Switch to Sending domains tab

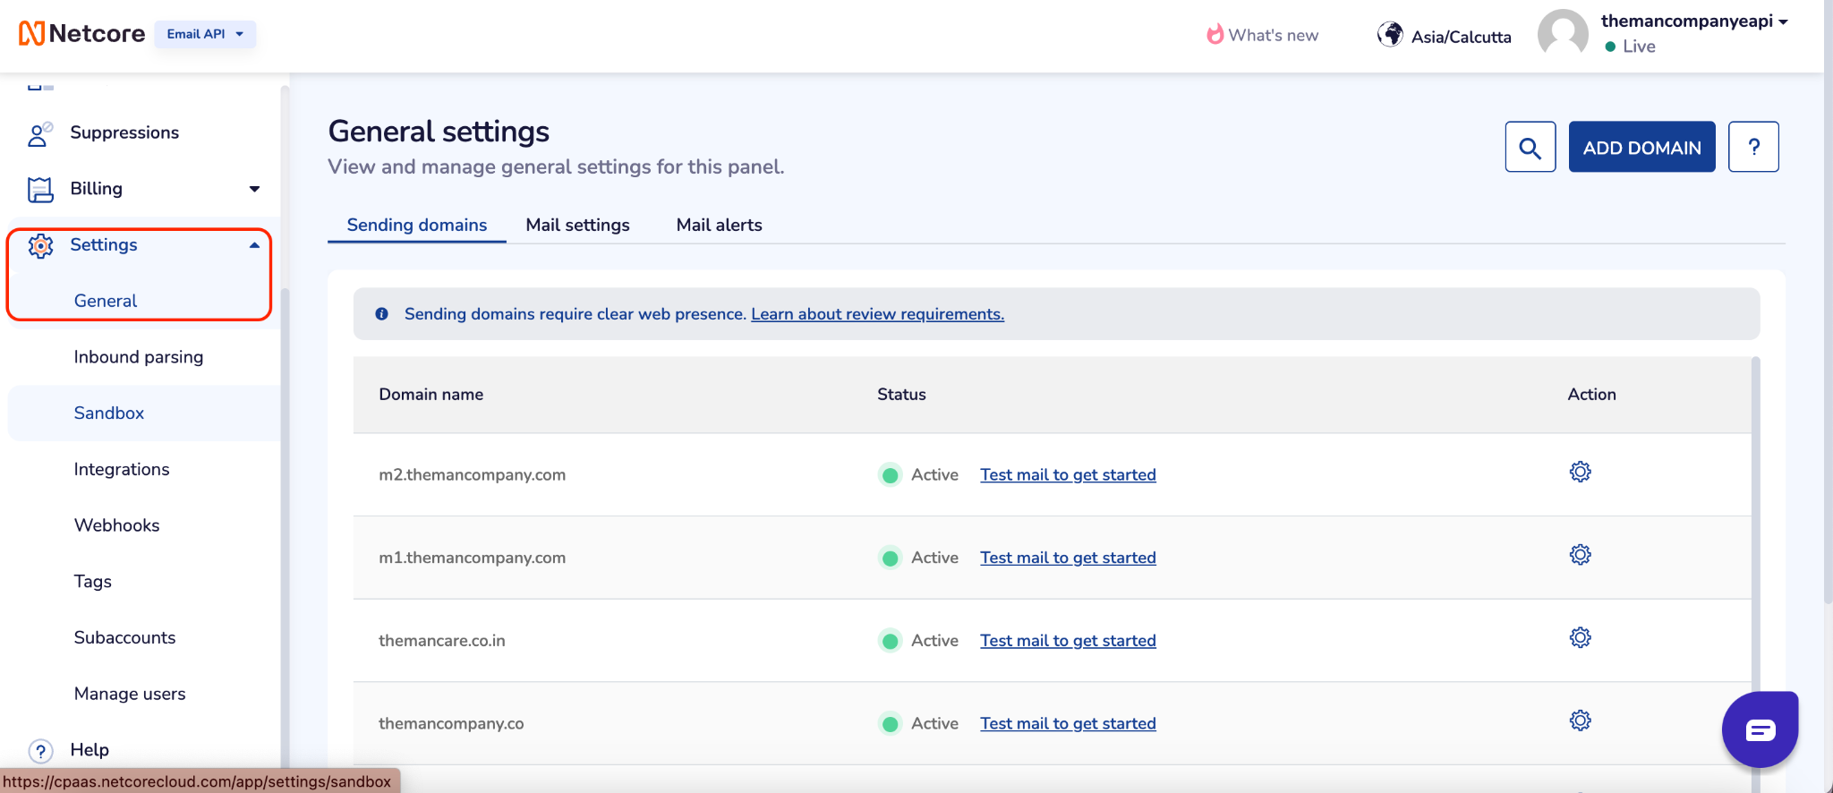[x=417, y=225]
